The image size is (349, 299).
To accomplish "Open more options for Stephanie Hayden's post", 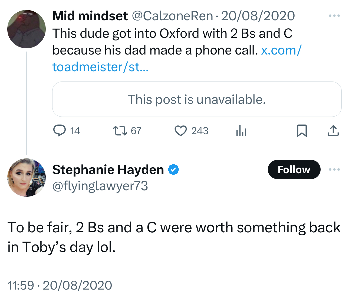I will coord(334,170).
